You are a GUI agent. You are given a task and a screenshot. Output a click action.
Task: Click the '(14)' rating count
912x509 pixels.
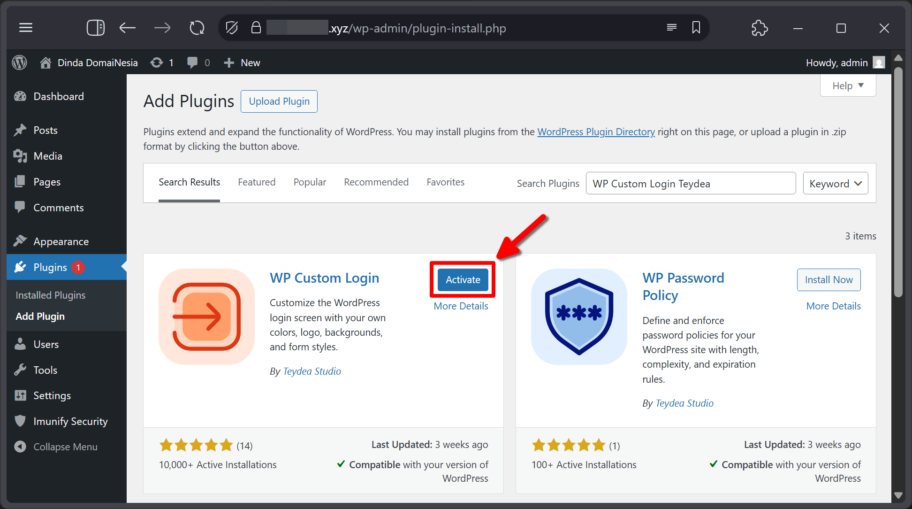tap(244, 446)
